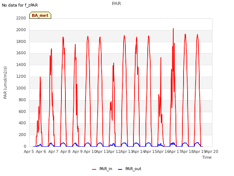Toggle the PAR_out legend entry
234x176 pixels.
point(129,169)
